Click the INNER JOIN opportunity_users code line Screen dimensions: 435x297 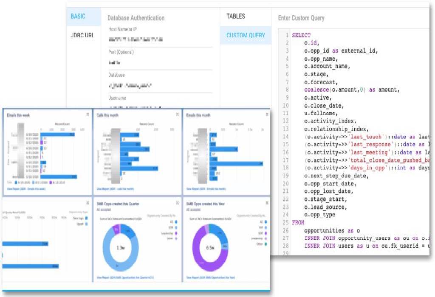[x=367, y=238]
